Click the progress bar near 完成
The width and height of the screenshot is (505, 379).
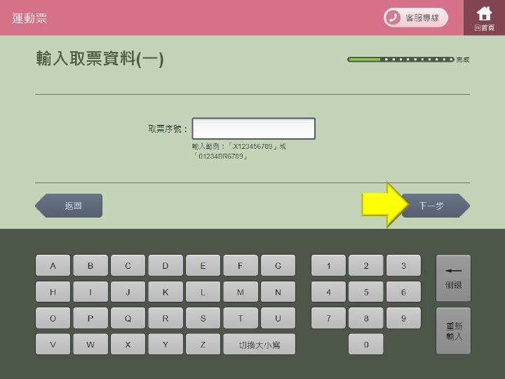400,60
